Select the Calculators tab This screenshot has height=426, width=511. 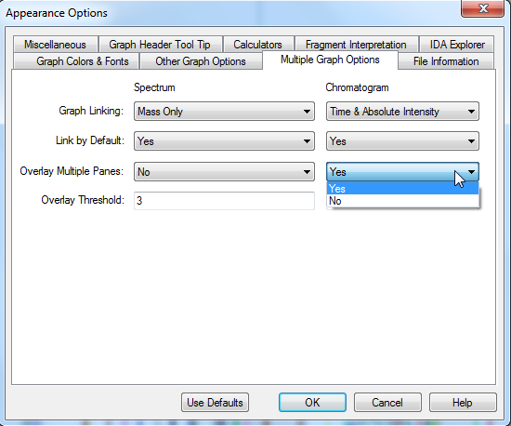coord(258,45)
